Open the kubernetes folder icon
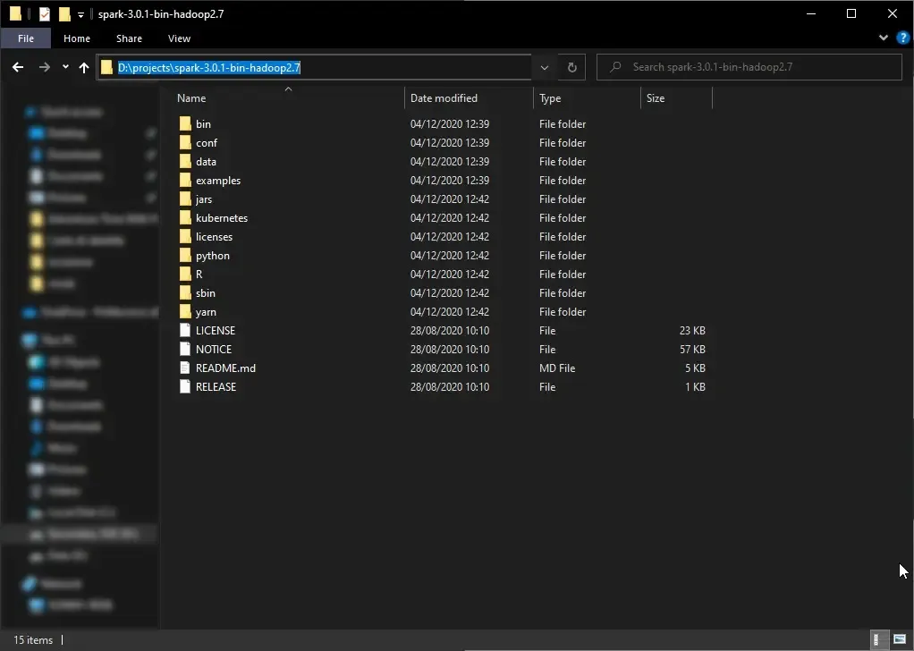Viewport: 914px width, 651px height. click(x=185, y=218)
